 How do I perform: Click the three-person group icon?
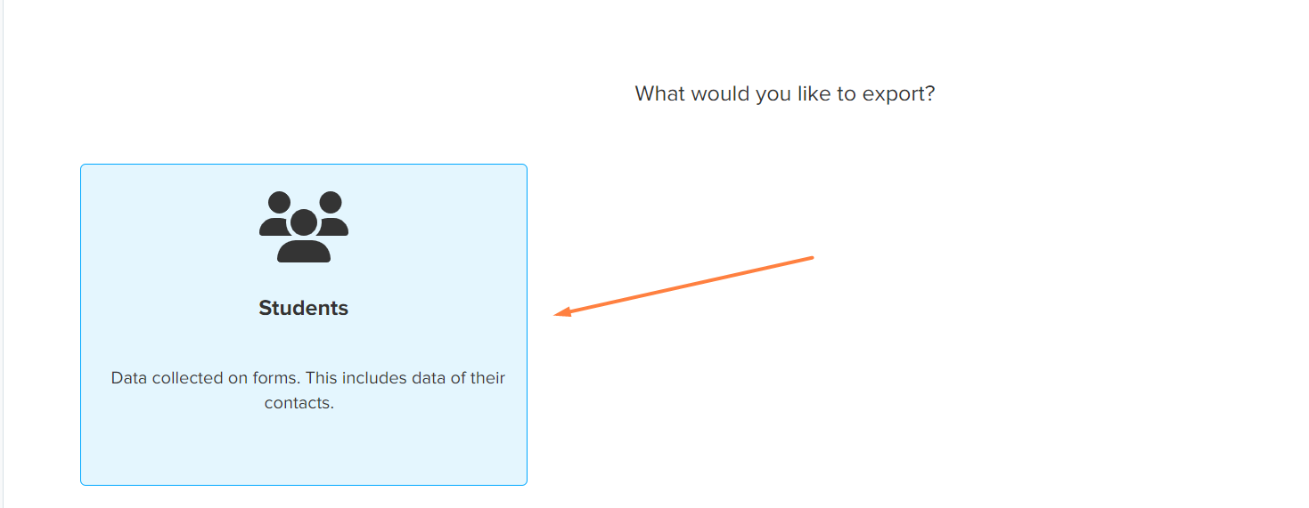pos(304,227)
